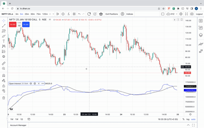Select the text annotation tool

[4, 41]
